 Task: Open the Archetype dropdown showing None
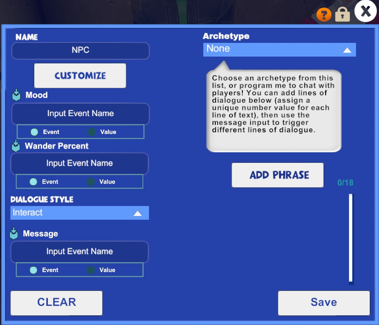[x=279, y=50]
